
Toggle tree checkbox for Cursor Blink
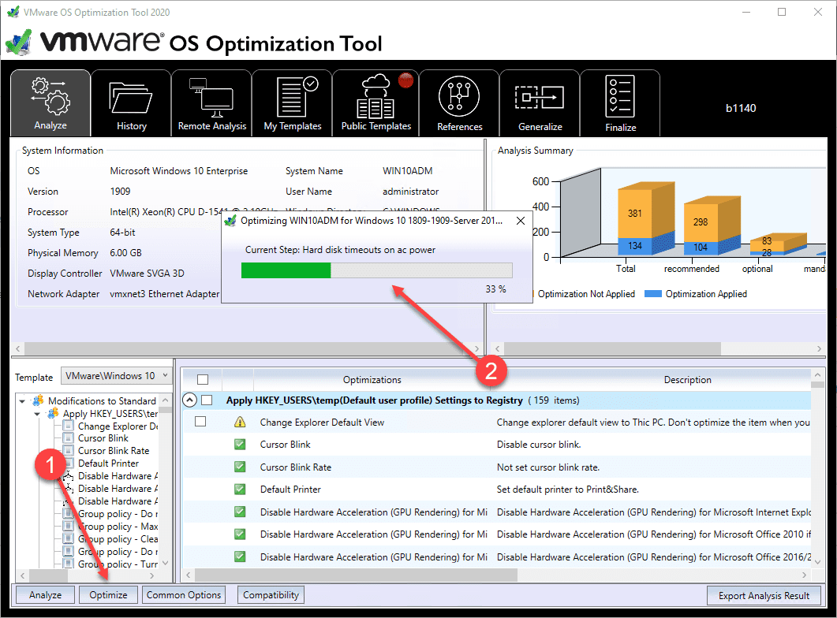tap(69, 437)
